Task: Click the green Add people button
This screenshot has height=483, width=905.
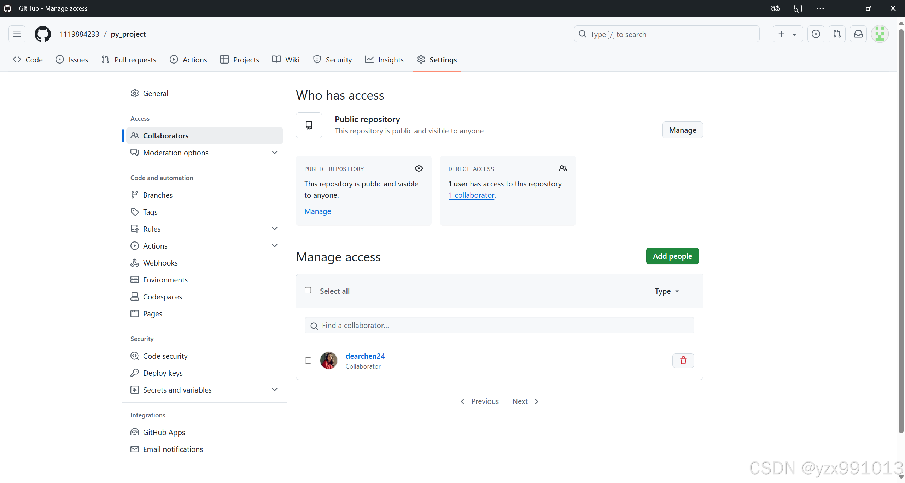Action: pyautogui.click(x=672, y=256)
